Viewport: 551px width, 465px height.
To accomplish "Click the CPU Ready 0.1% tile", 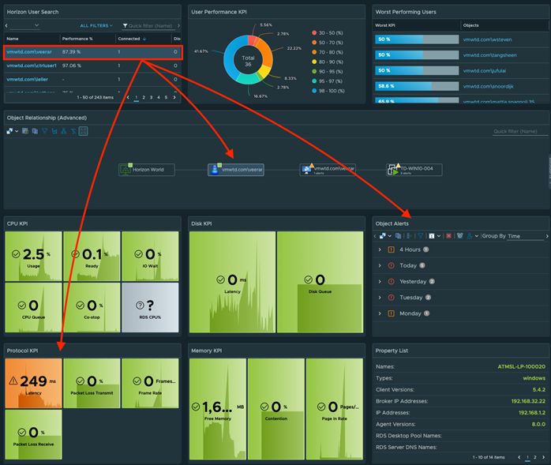I will 92,256.
